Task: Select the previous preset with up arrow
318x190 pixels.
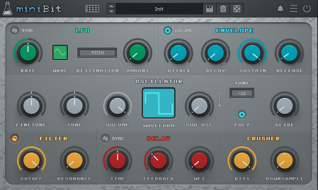Action: click(111, 6)
